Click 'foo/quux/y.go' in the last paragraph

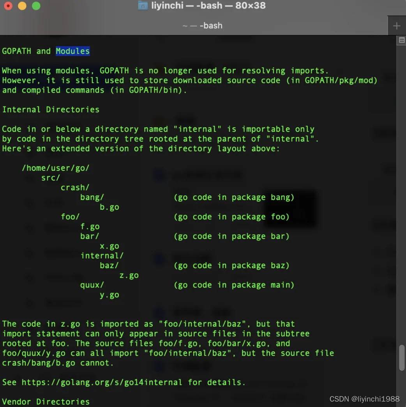34,353
